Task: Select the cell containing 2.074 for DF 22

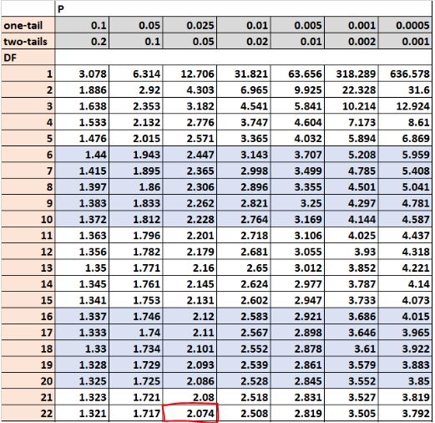Action: point(190,413)
